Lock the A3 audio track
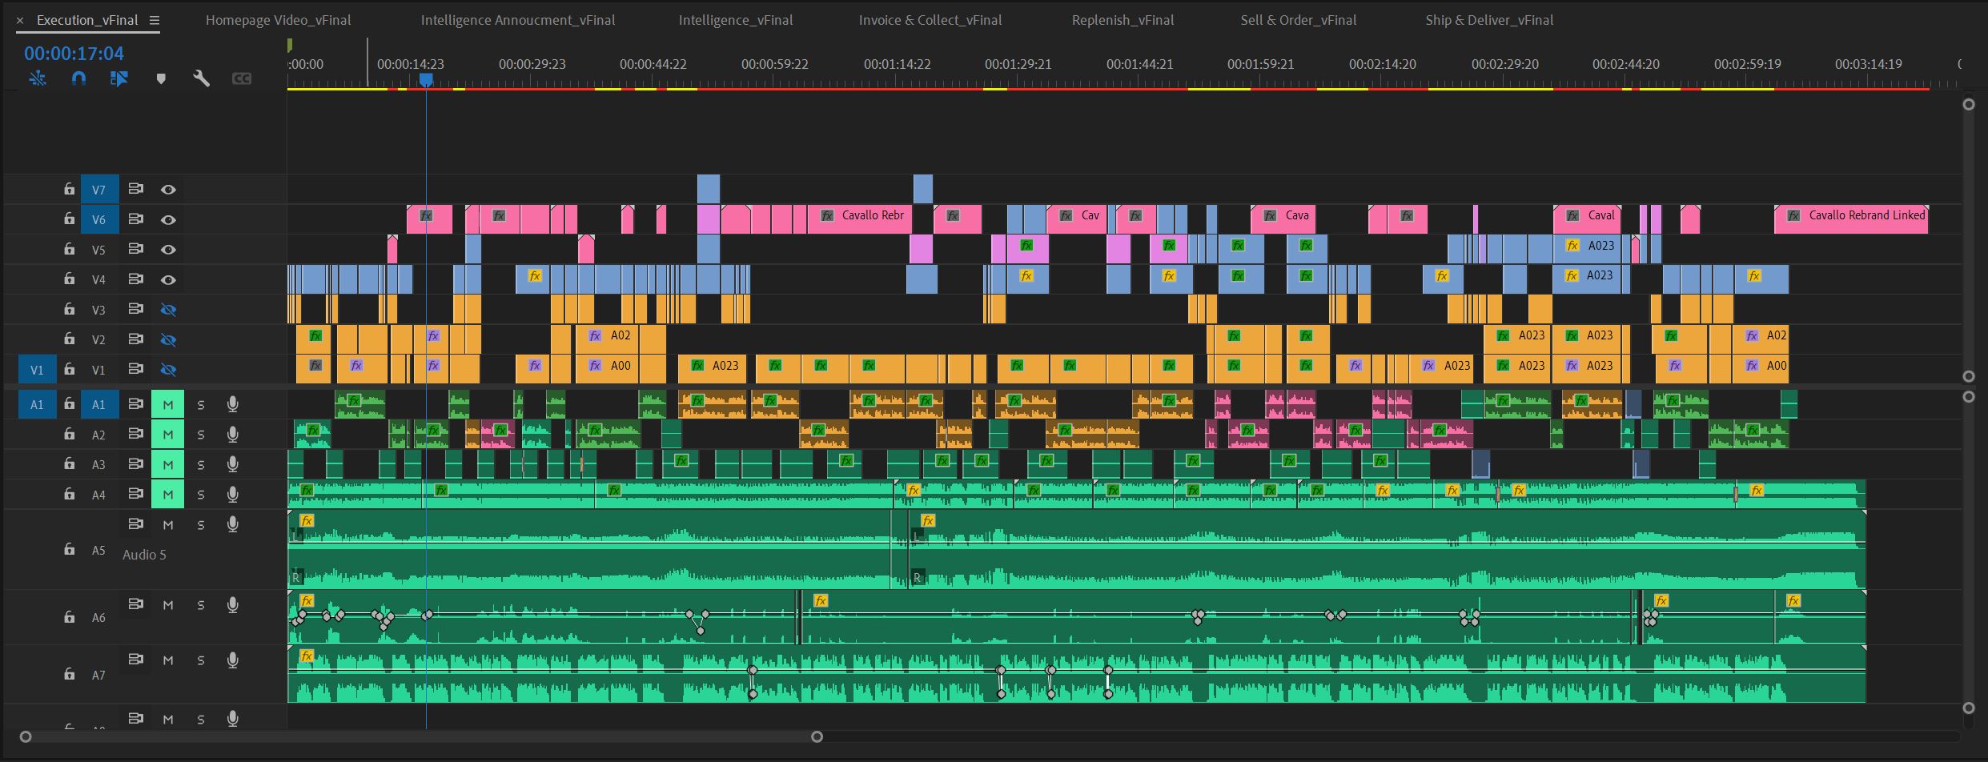 tap(70, 464)
